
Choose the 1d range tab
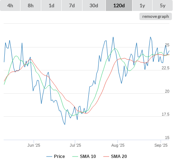tap(51, 5)
